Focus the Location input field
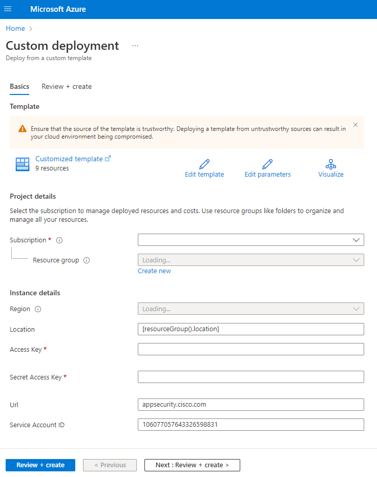Screen dimensions: 377x477 pyautogui.click(x=250, y=329)
